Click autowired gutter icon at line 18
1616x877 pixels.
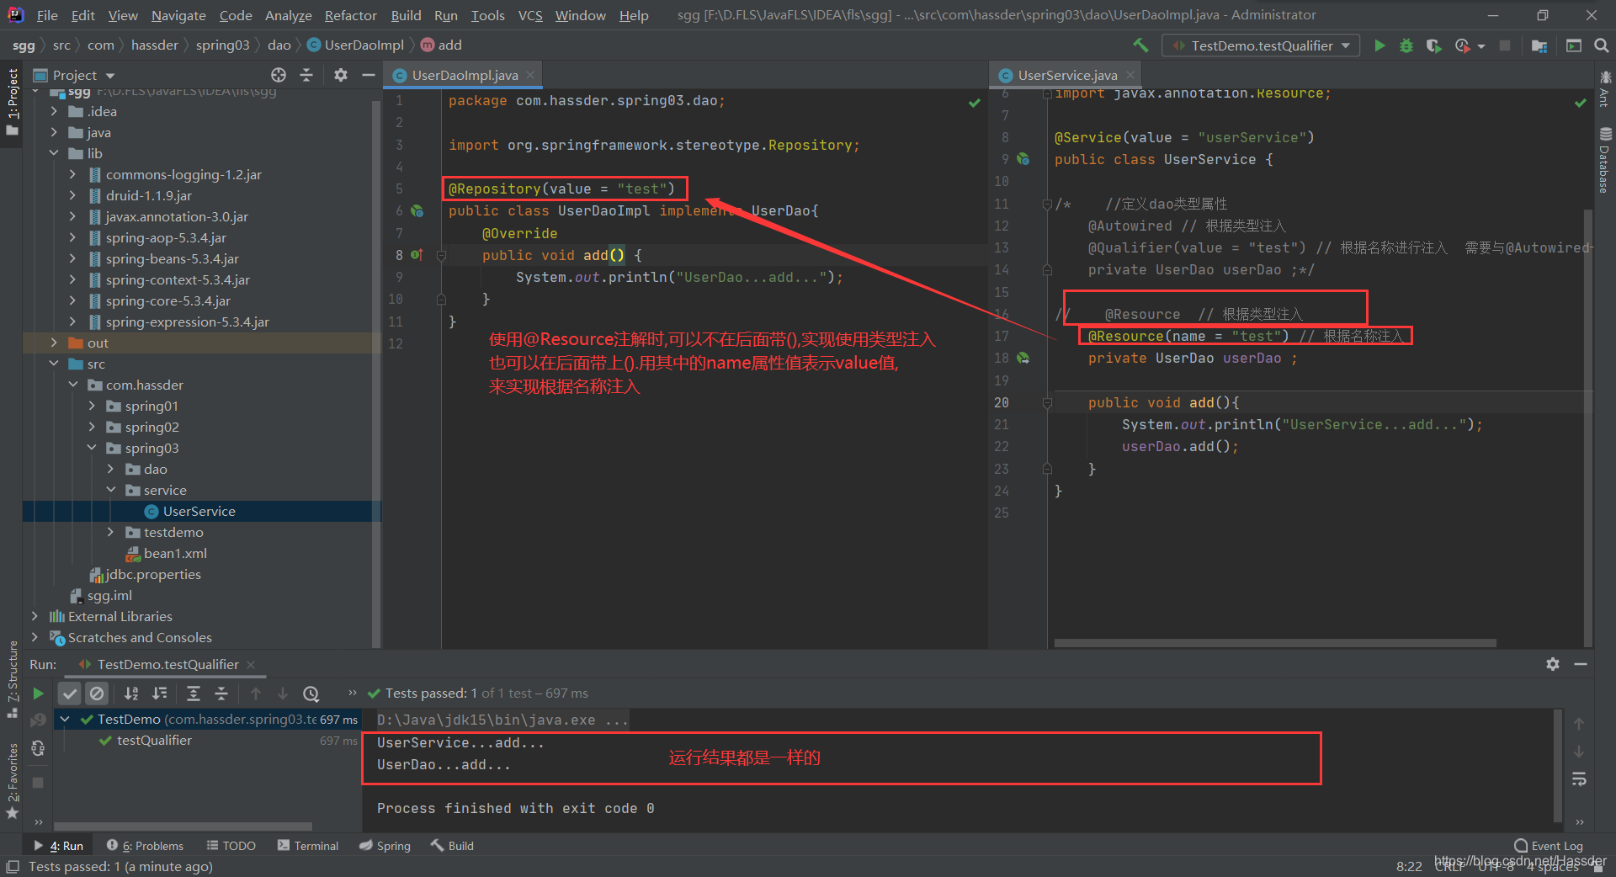[x=1023, y=358]
